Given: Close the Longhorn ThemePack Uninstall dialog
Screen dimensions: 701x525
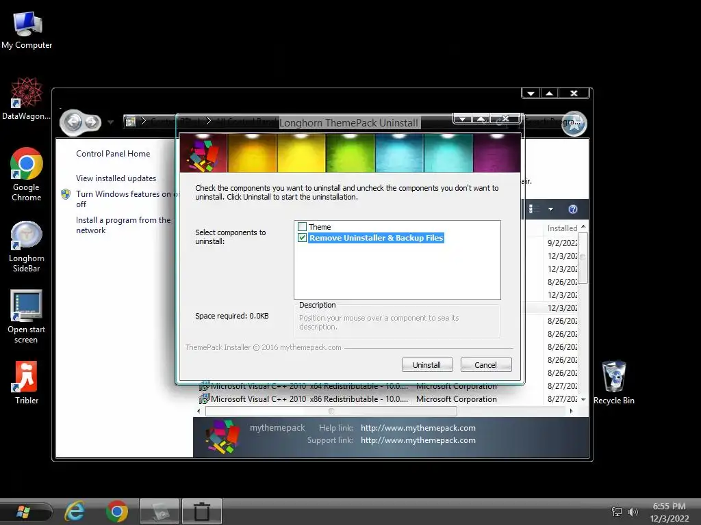Looking at the screenshot, I should [x=505, y=119].
